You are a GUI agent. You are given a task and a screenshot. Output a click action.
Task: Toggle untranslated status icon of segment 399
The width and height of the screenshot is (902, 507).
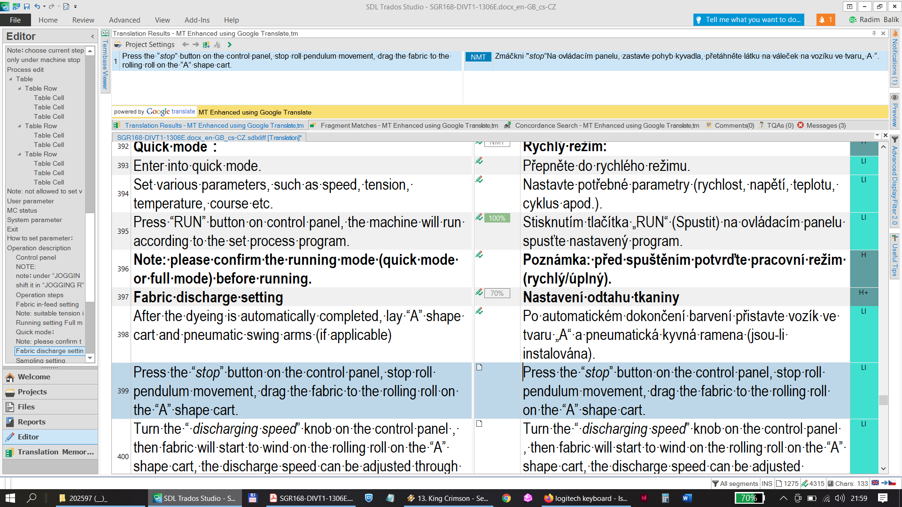[x=479, y=368]
